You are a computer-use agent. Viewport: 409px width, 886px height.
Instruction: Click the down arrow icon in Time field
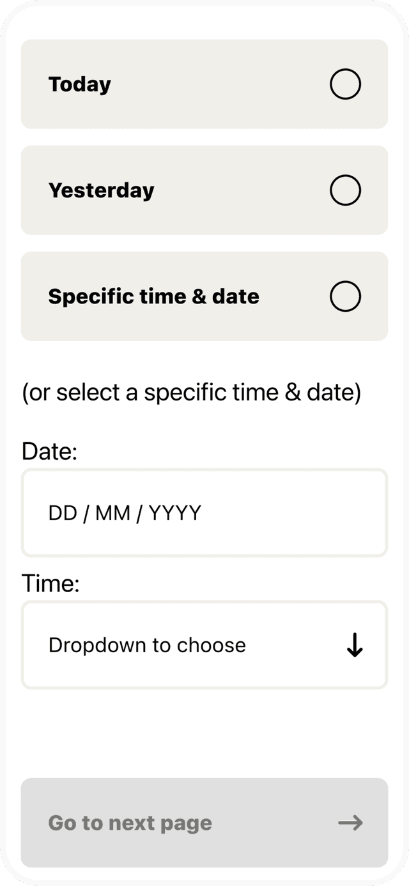[x=355, y=646]
